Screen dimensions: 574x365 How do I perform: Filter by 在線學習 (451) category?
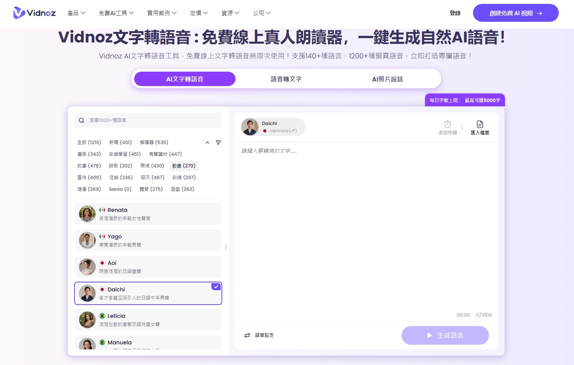(x=125, y=154)
